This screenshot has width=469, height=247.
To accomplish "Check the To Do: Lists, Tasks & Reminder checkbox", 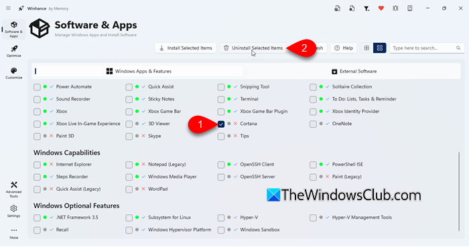I will tap(313, 100).
